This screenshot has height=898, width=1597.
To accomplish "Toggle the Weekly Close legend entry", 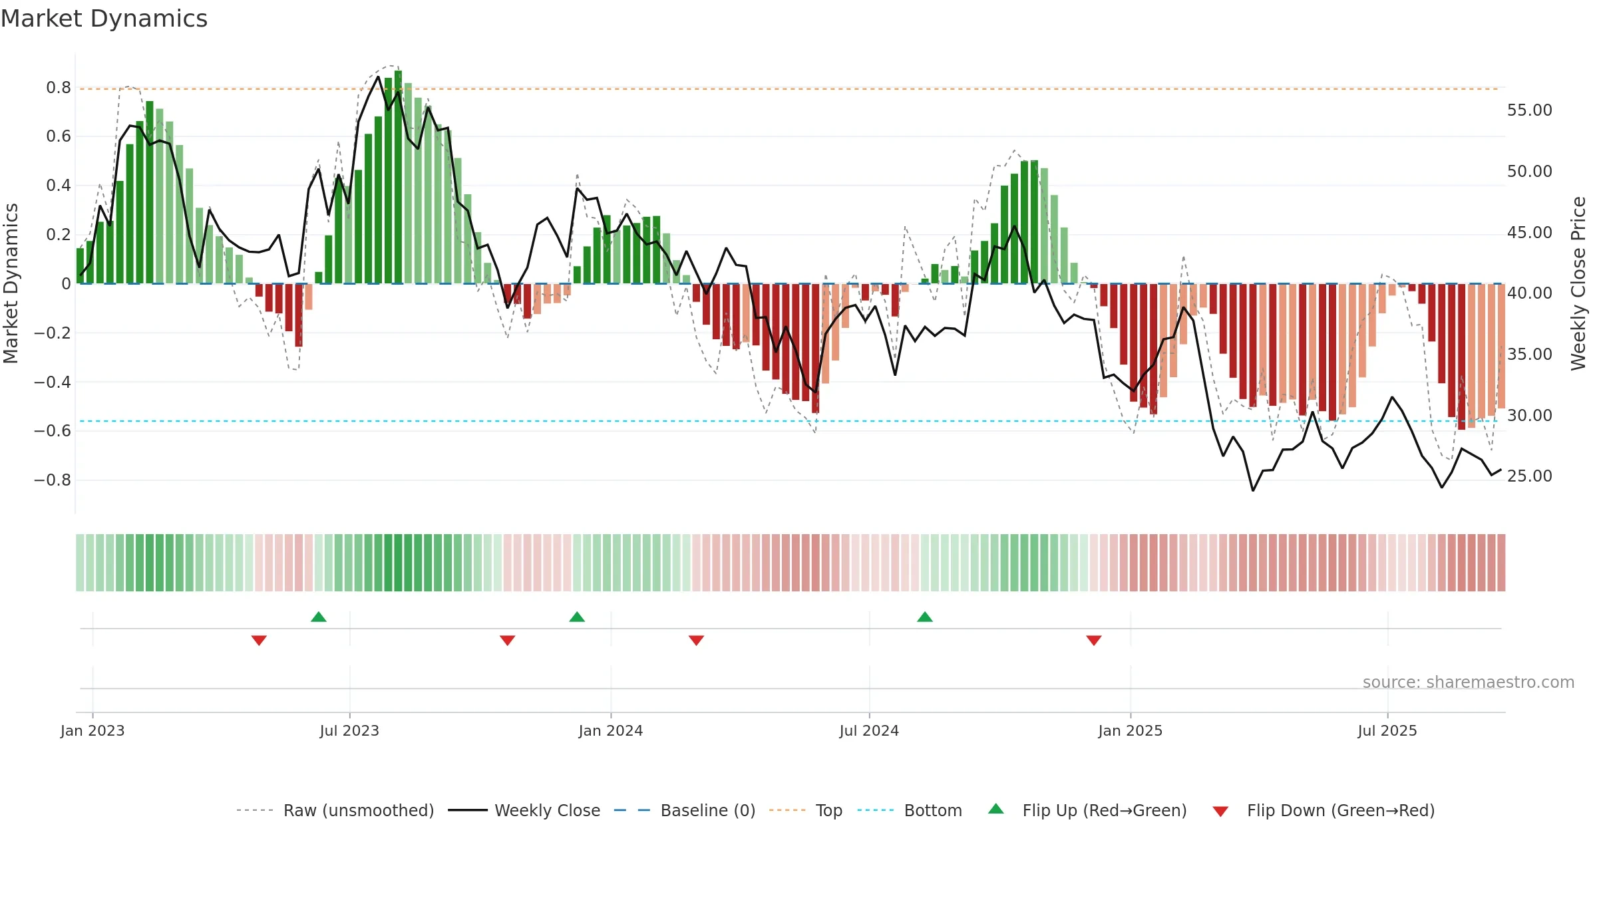I will (x=524, y=810).
